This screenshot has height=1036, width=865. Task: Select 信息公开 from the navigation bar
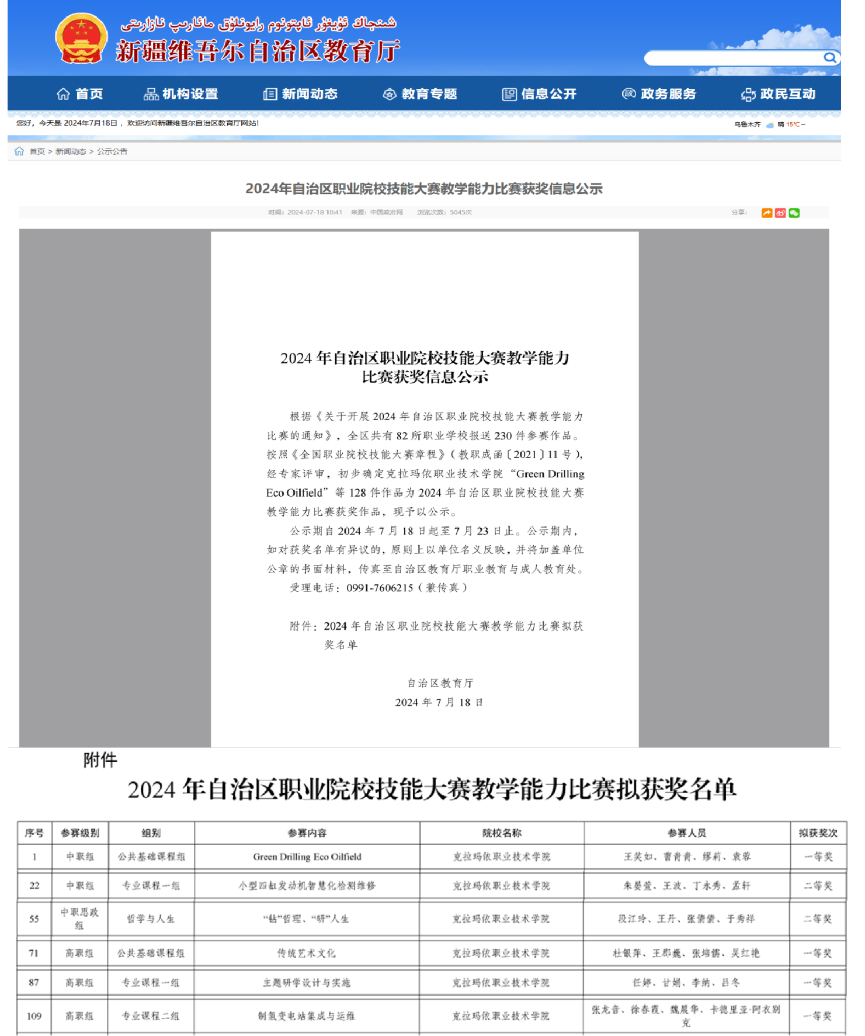539,94
